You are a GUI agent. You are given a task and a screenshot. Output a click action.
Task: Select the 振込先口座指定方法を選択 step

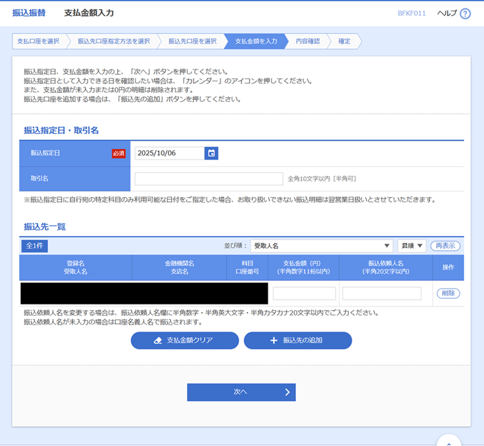point(114,41)
